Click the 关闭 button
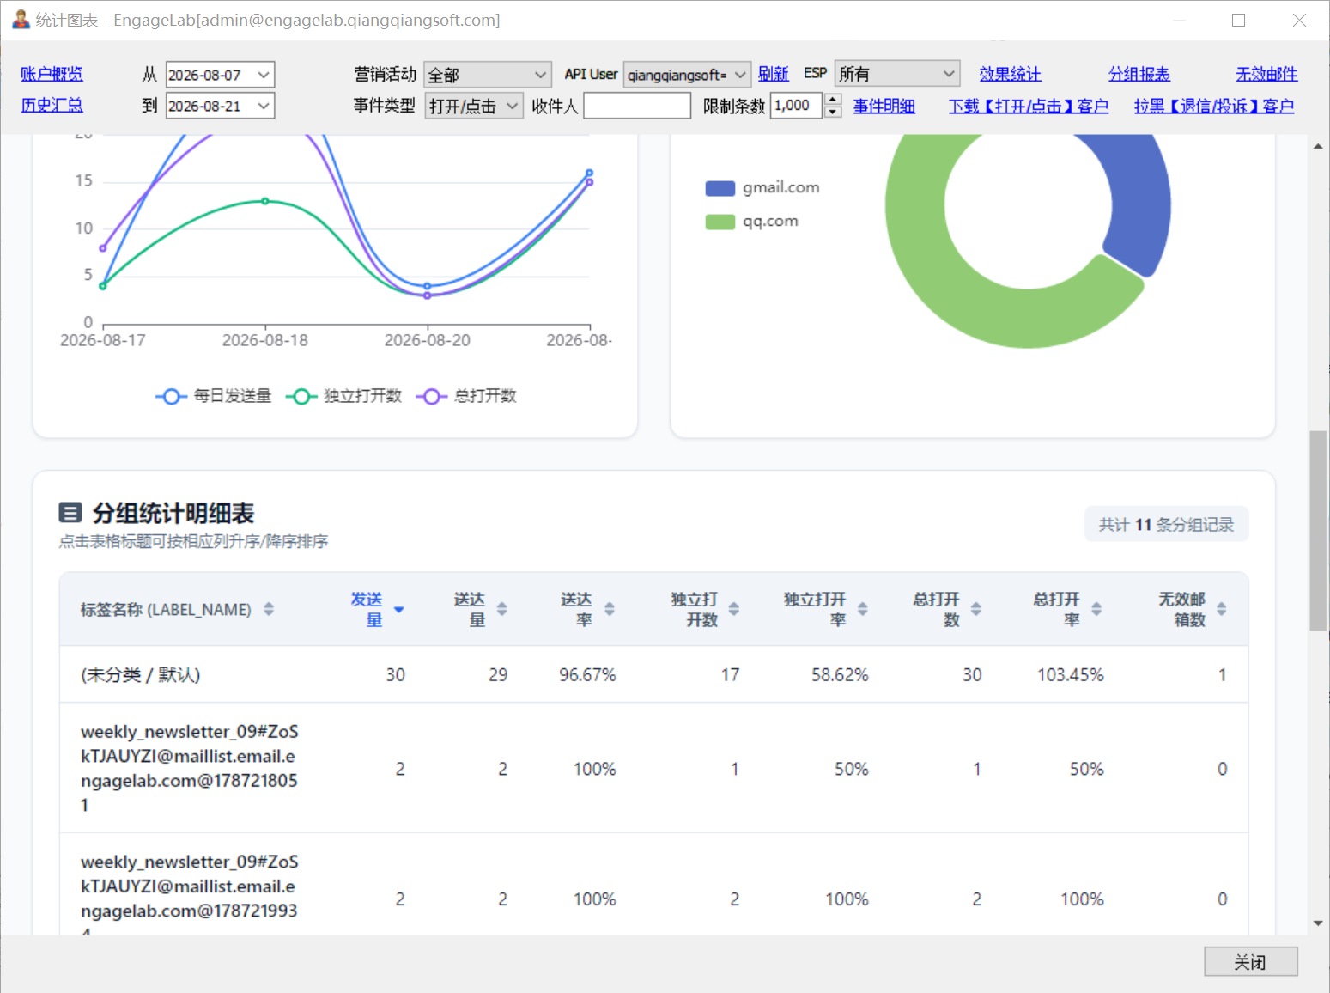 pyautogui.click(x=1250, y=962)
